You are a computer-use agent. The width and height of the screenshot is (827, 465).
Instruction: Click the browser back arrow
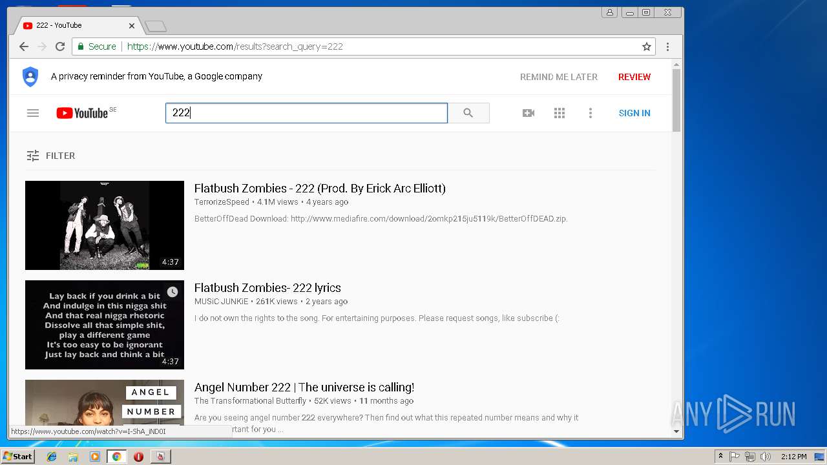(24, 46)
